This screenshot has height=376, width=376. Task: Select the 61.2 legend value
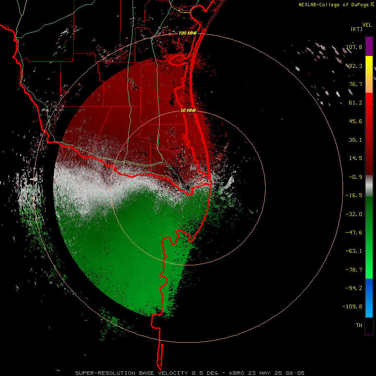coord(356,103)
